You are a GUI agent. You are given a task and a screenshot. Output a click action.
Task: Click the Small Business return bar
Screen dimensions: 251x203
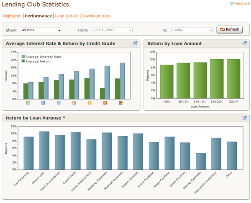click(x=185, y=156)
